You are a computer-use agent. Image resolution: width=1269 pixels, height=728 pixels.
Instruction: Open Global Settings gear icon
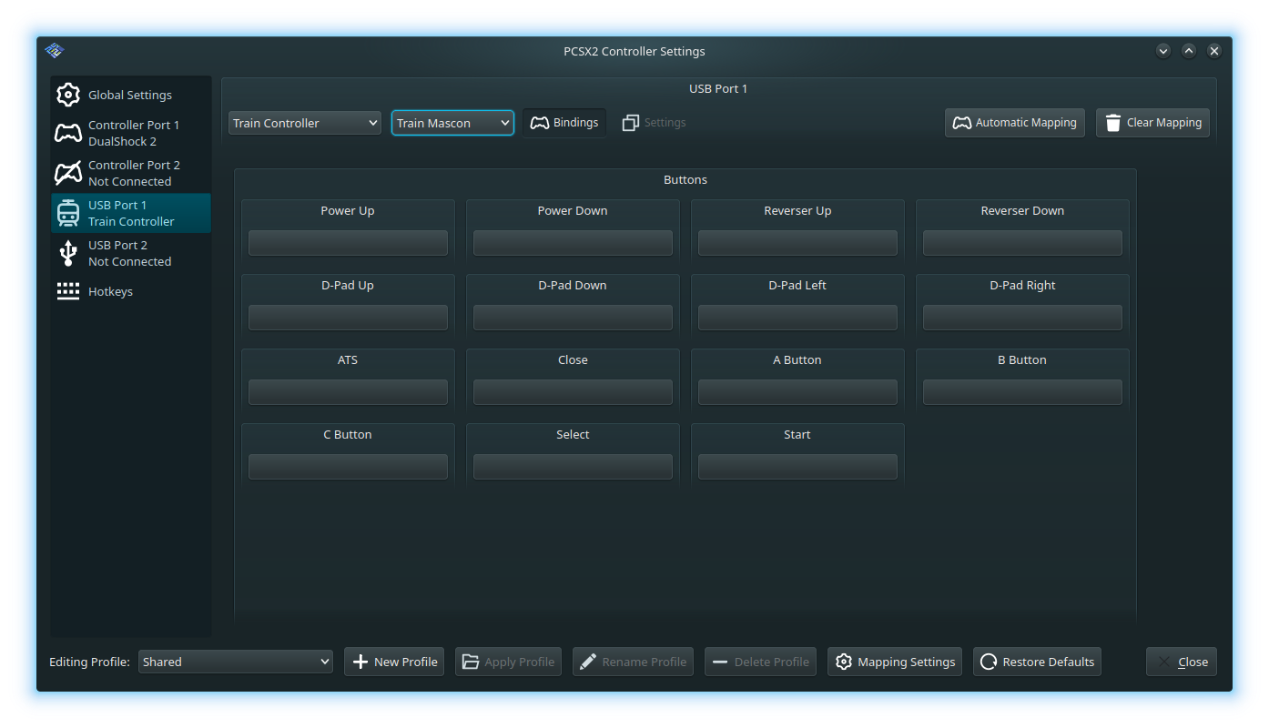click(x=68, y=95)
